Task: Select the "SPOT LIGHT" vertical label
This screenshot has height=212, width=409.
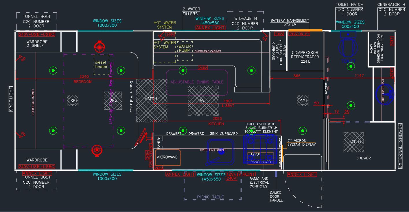Action: (x=11, y=99)
